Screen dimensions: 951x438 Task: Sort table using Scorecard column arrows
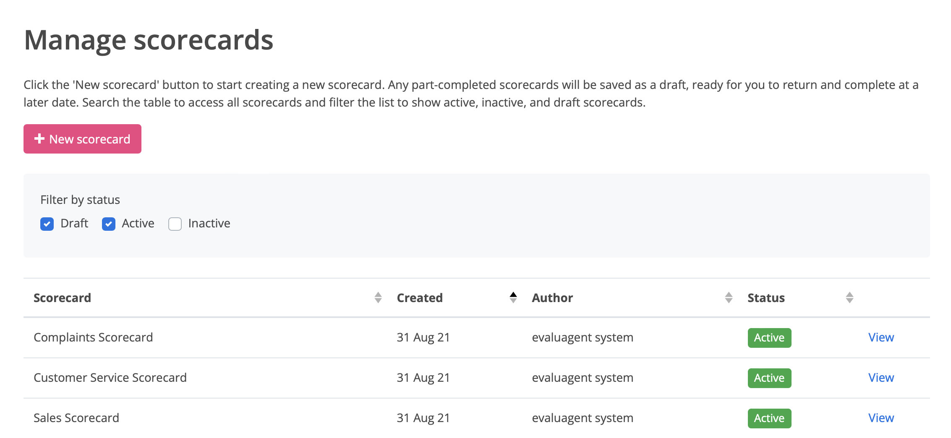coord(378,298)
